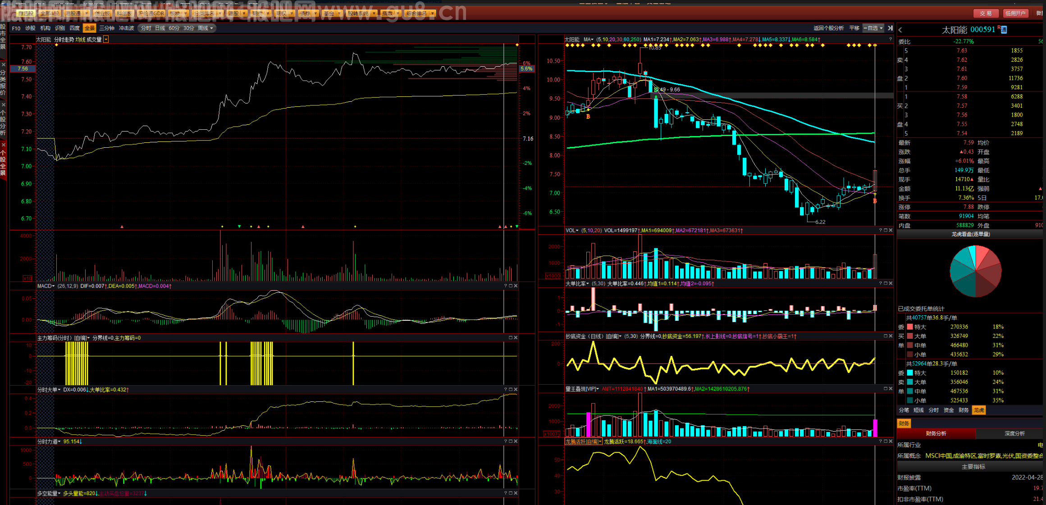This screenshot has height=505, width=1046.
Task: Click the blue 通 badge next to 000591
Action: tap(1004, 30)
